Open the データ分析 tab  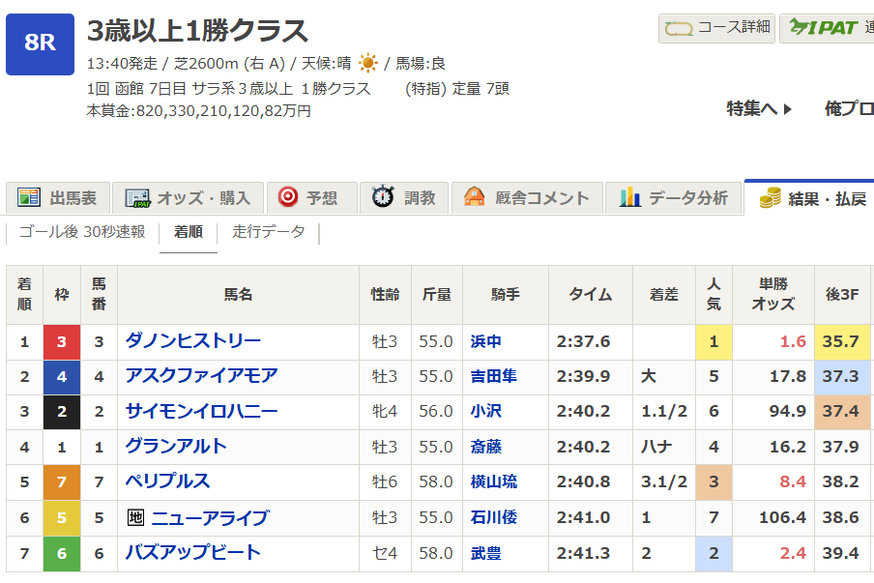click(x=674, y=198)
